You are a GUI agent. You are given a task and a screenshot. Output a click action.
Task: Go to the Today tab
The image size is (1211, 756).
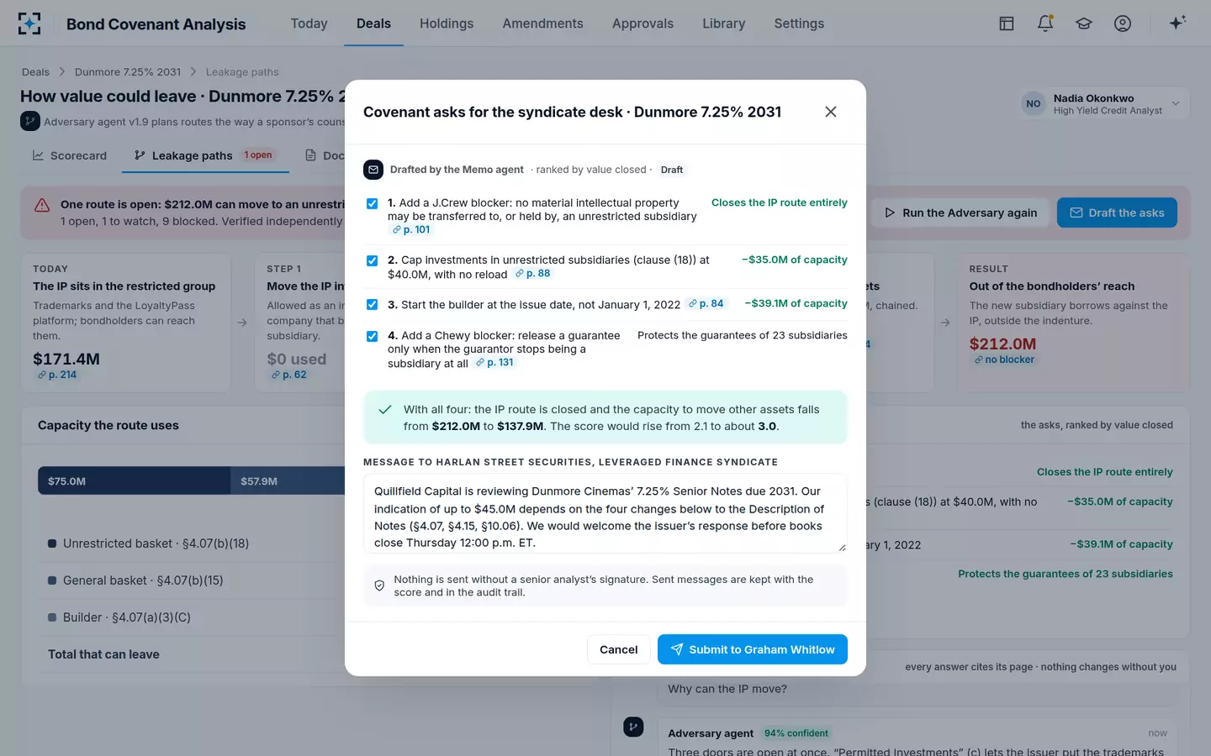click(x=309, y=24)
